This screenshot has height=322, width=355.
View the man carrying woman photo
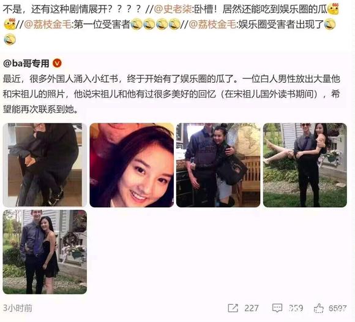[x=305, y=165]
